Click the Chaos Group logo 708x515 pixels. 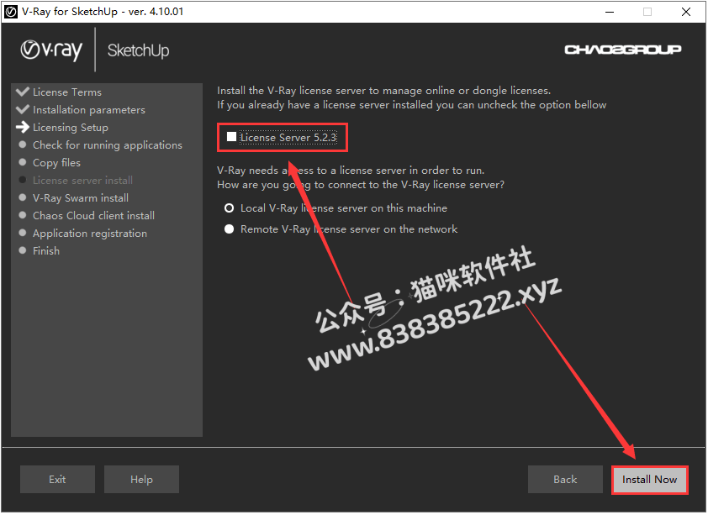623,50
